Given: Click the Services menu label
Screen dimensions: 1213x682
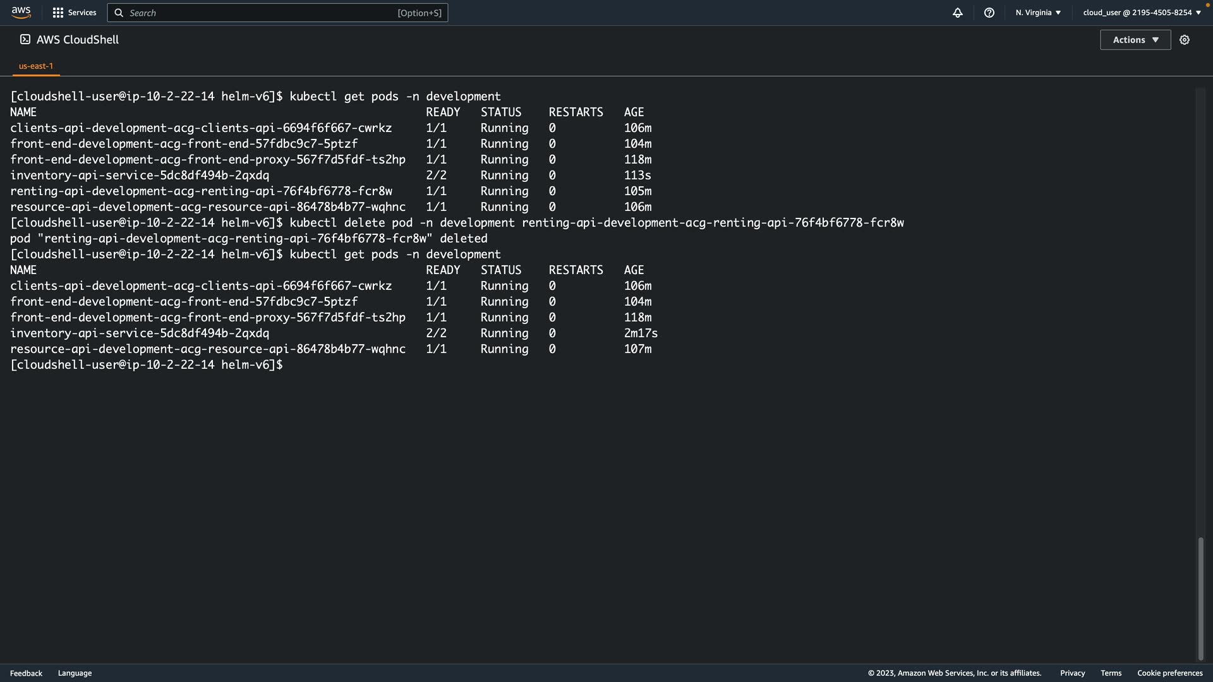Looking at the screenshot, I should coord(82,13).
